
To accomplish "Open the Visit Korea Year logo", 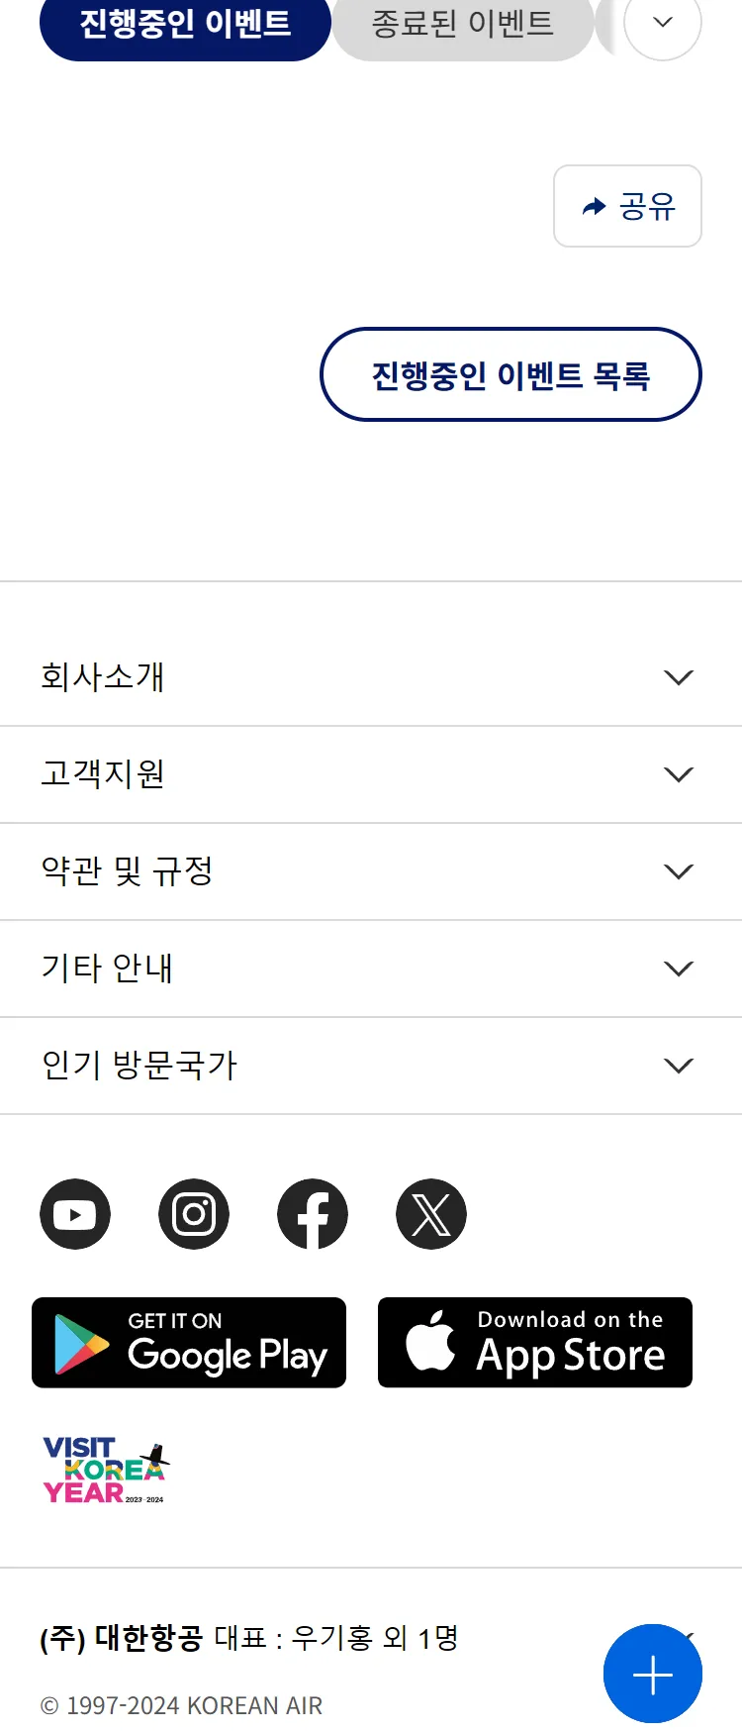I will tap(106, 1471).
